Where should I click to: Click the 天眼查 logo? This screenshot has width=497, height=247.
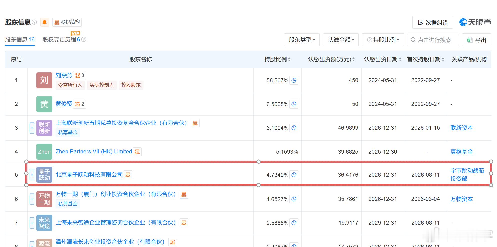[475, 22]
